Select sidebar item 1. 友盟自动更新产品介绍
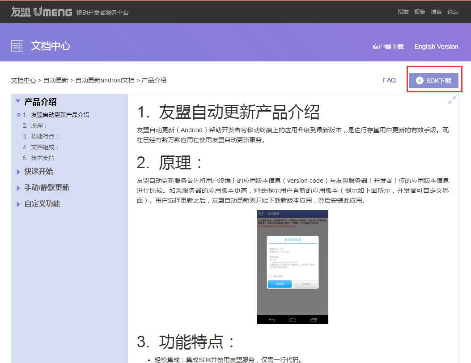This screenshot has width=471, height=363. click(56, 115)
